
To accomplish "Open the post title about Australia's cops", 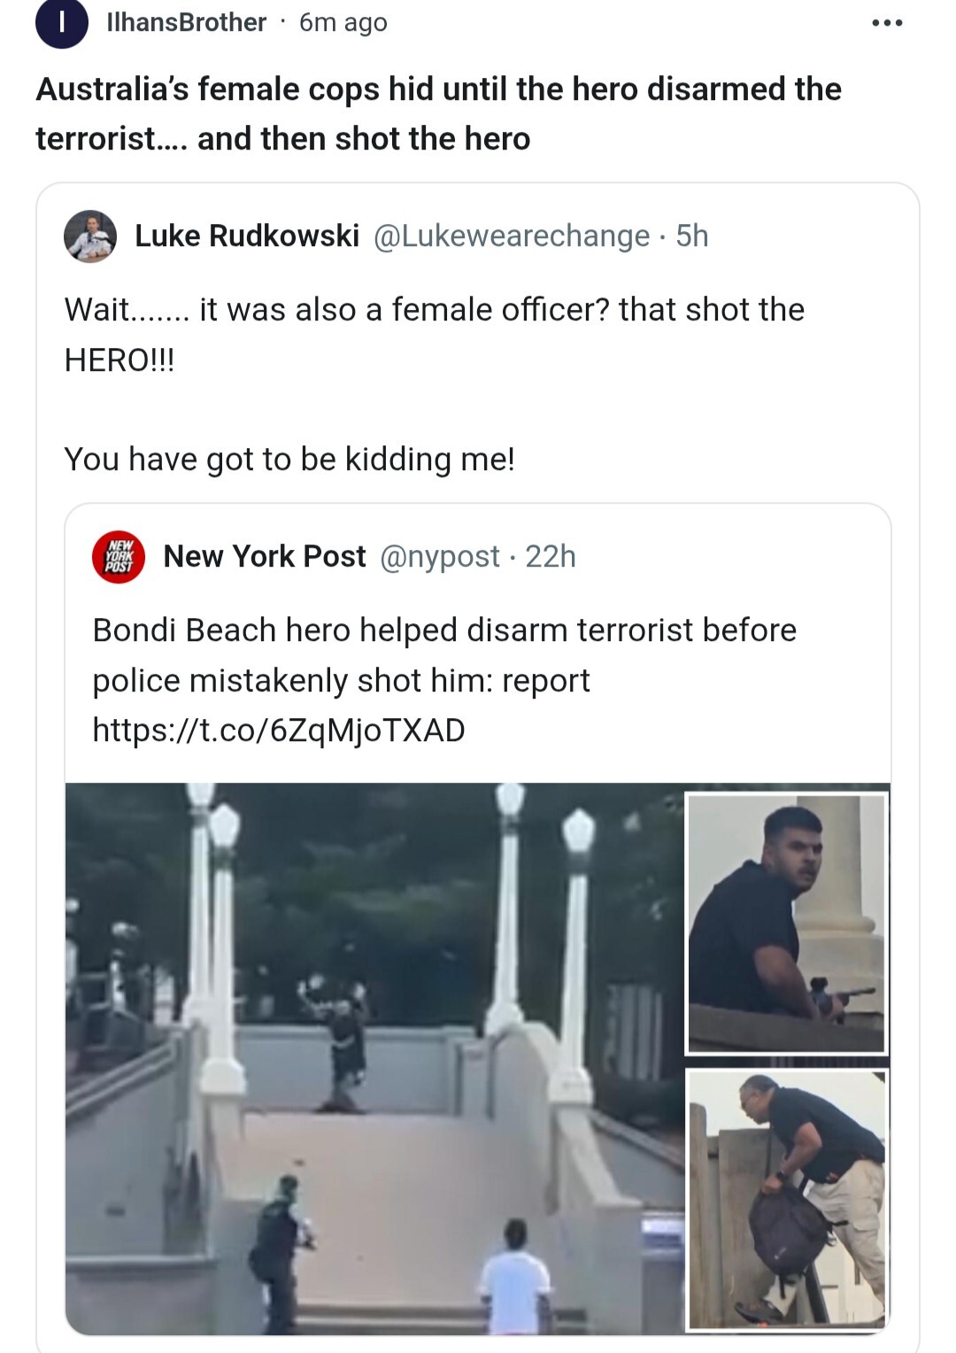I will coord(438,113).
